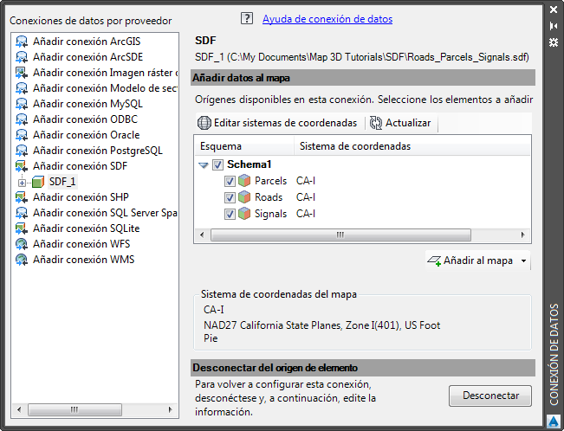Click the Añadir conexión ArcGIS icon

click(22, 42)
